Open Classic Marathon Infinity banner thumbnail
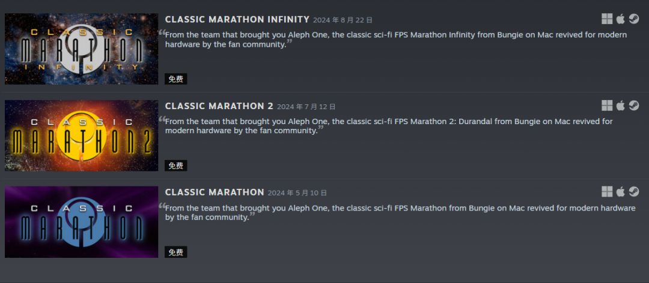The width and height of the screenshot is (649, 283). (81, 49)
